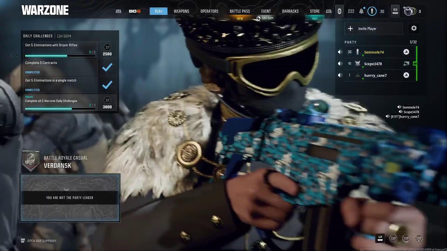Open the apps grid menu icon
This screenshot has height=251, width=447.
(351, 11)
